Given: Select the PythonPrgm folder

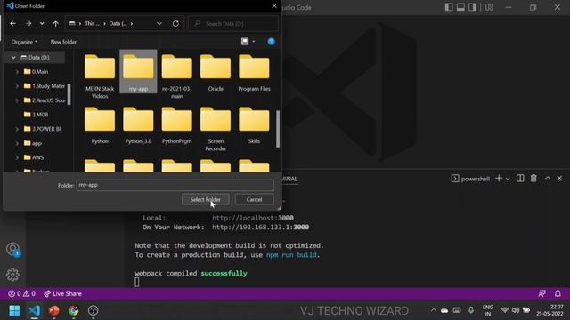Looking at the screenshot, I should click(x=176, y=125).
